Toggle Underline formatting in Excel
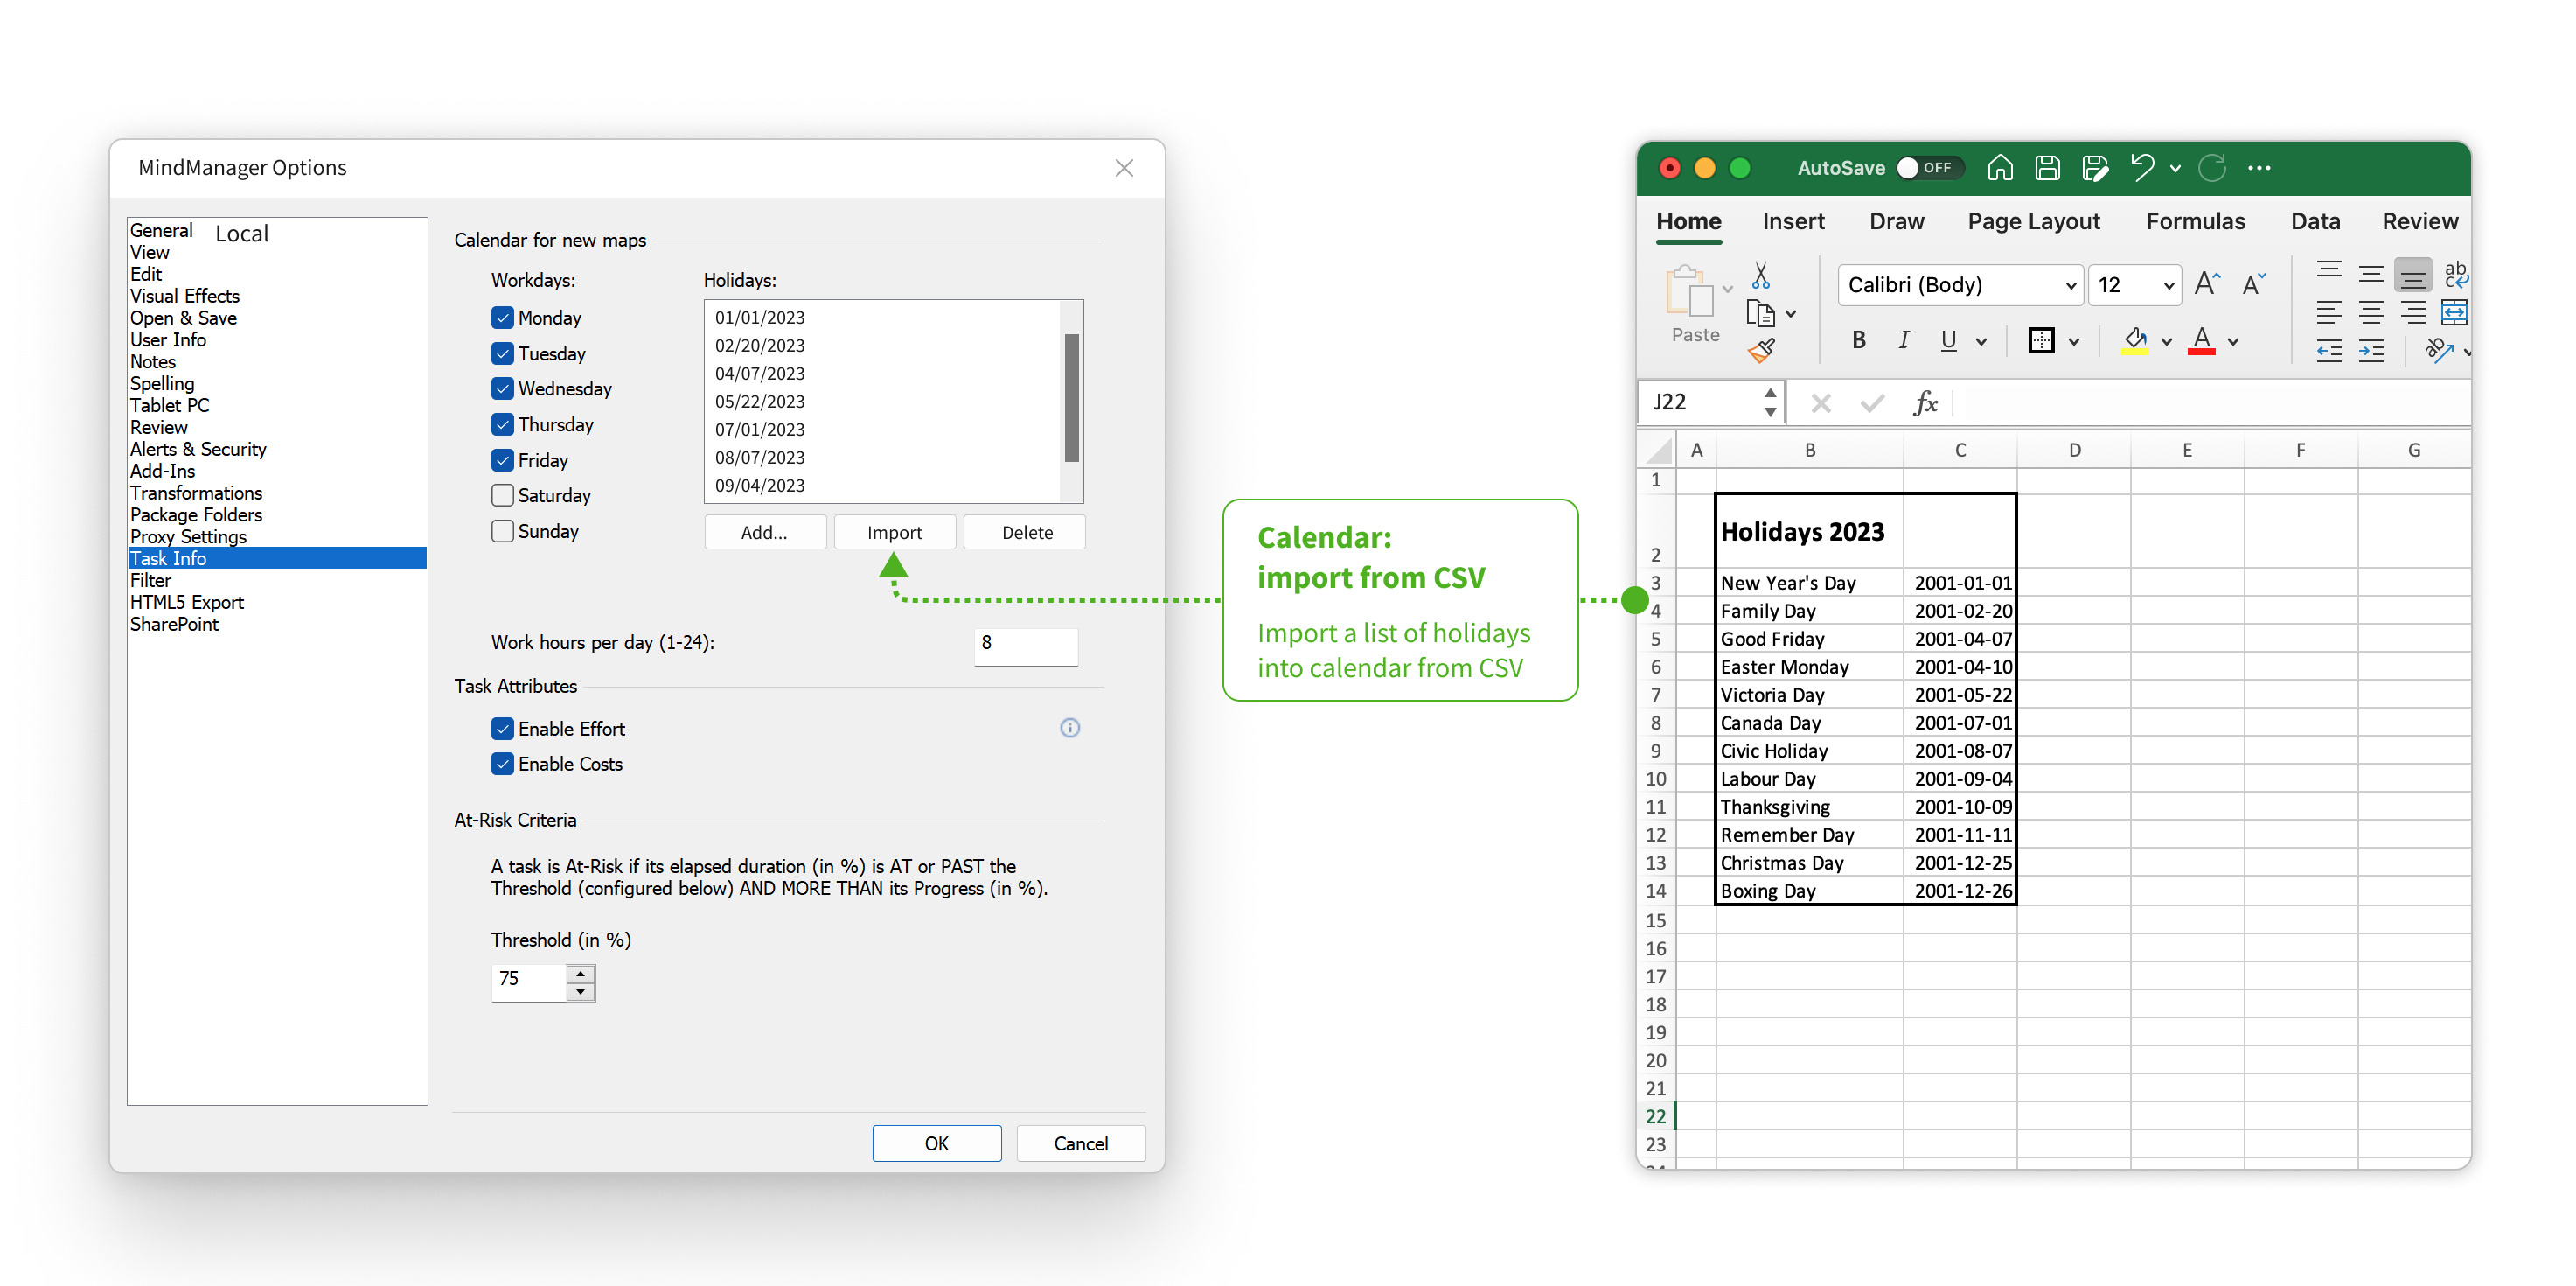 click(1947, 340)
